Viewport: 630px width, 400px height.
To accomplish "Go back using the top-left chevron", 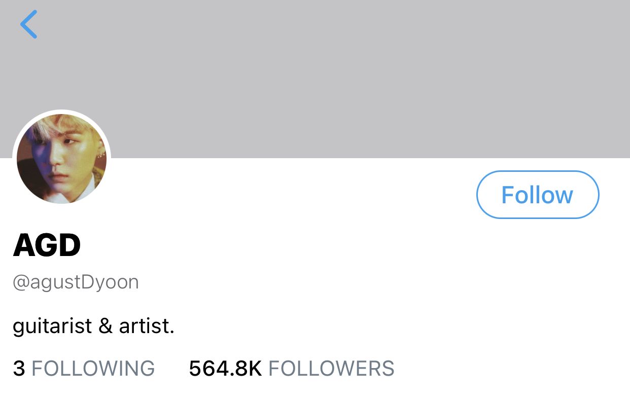I will (29, 24).
